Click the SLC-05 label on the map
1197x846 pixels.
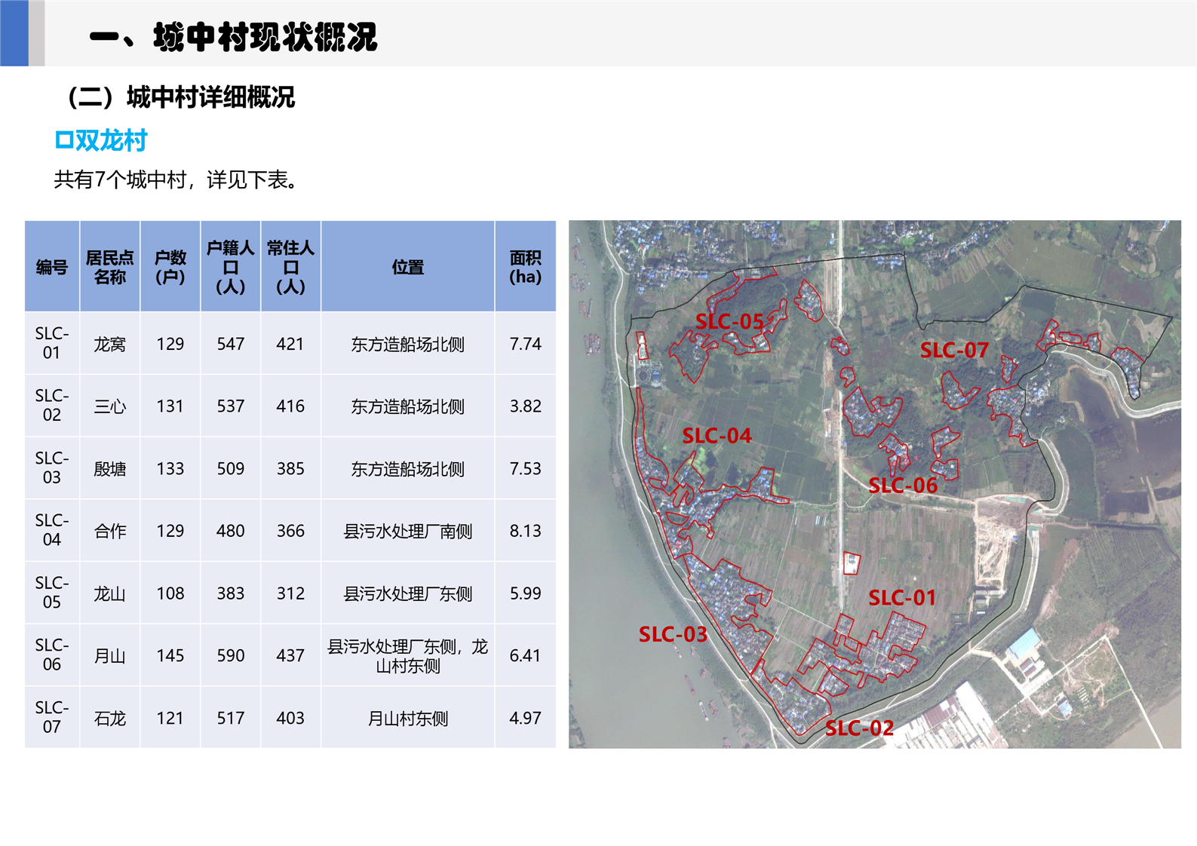coord(729,322)
